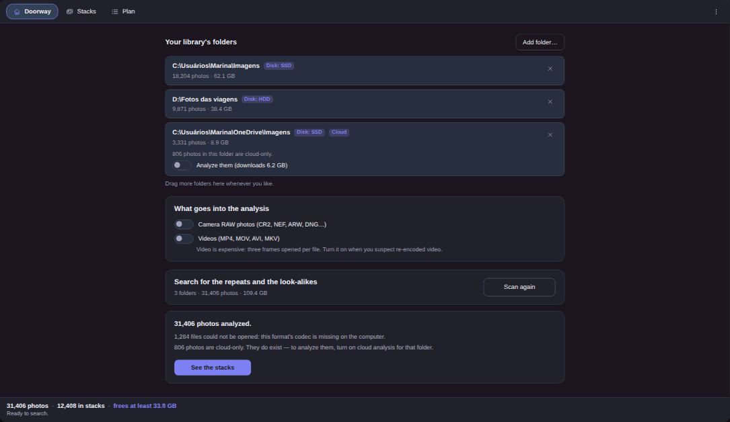
Task: Click the Cloud badge on OneDrive folder
Action: (339, 132)
